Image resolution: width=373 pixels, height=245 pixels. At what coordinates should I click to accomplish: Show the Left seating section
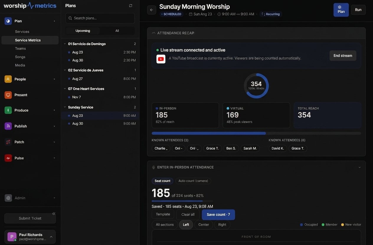[x=186, y=225]
